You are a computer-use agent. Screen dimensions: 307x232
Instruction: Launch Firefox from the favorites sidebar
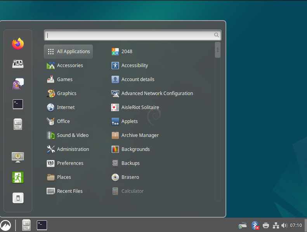[x=18, y=44]
